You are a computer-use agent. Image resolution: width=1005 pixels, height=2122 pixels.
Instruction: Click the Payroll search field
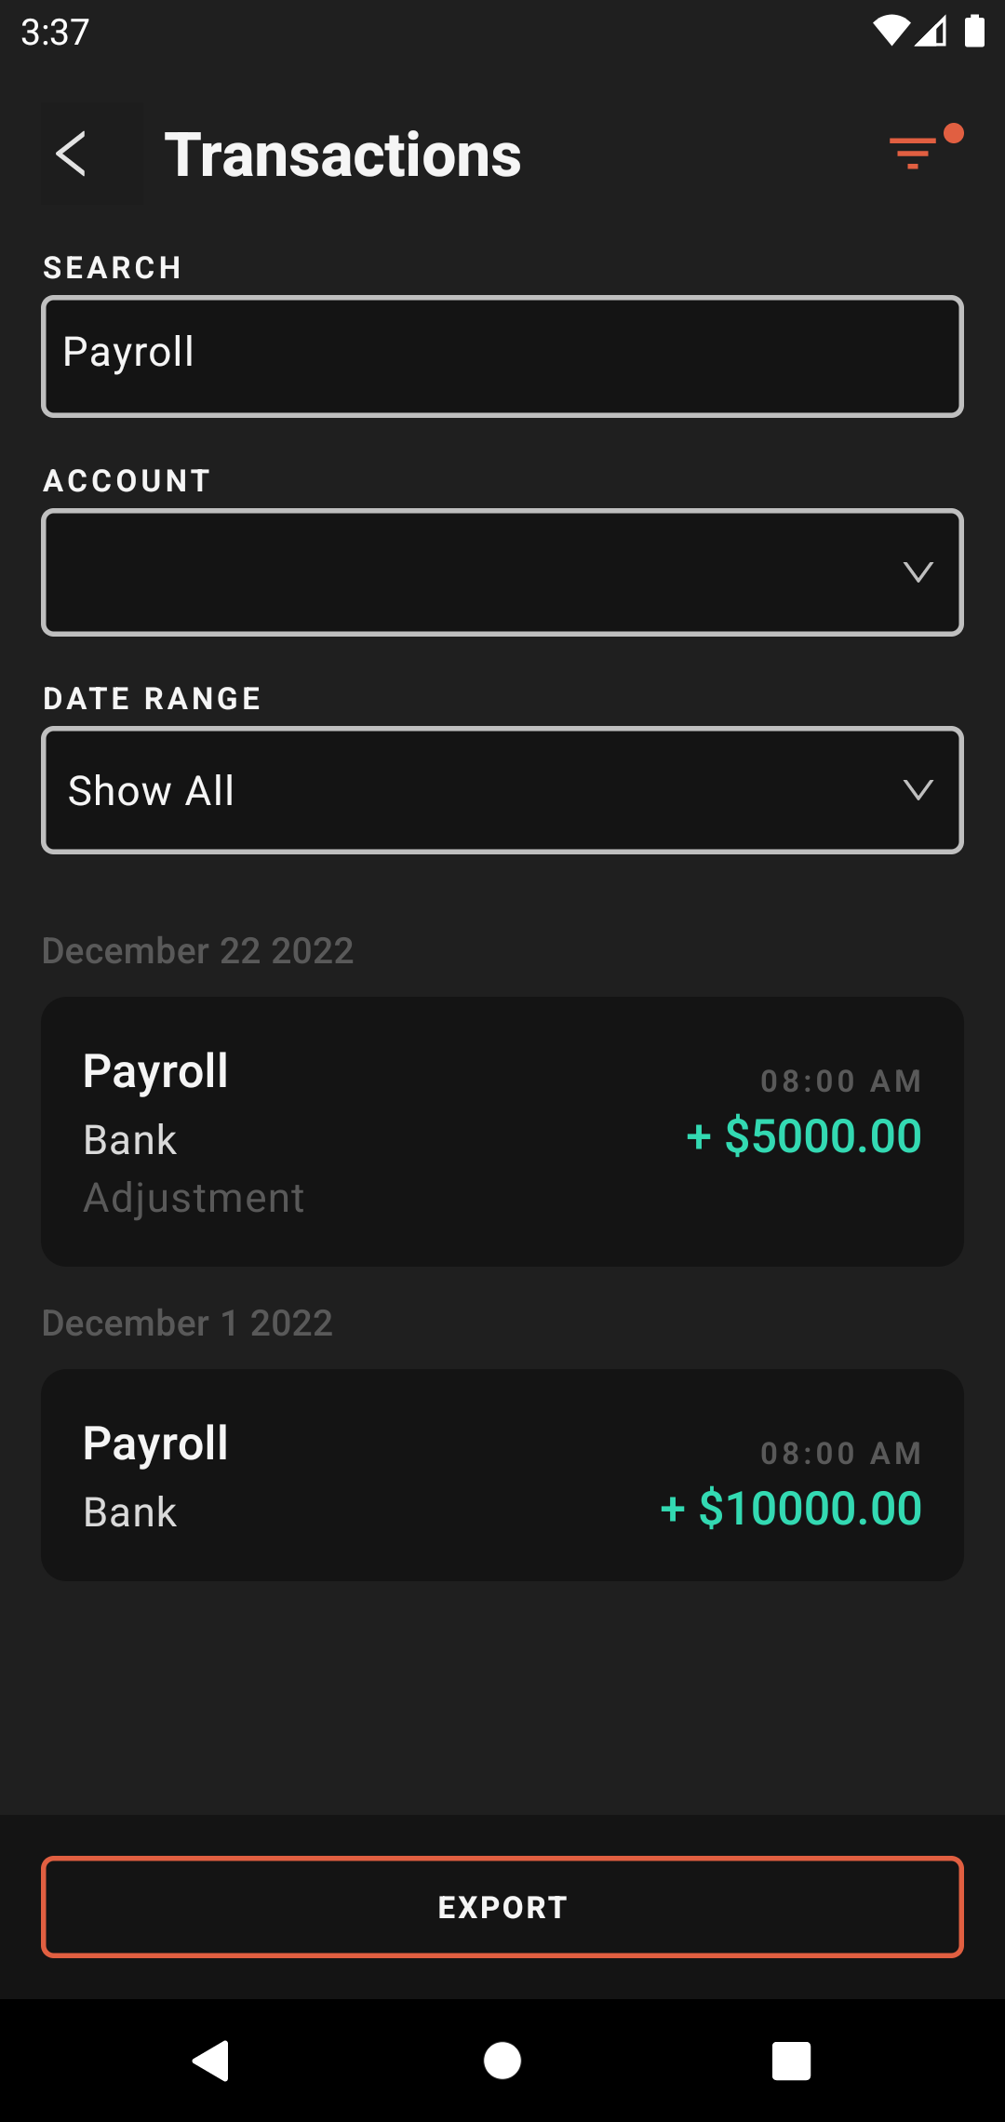[502, 356]
